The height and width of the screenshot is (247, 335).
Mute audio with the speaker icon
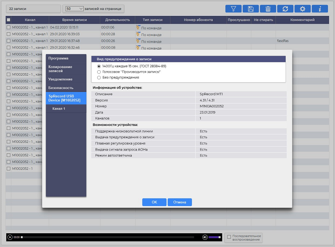tap(205, 237)
